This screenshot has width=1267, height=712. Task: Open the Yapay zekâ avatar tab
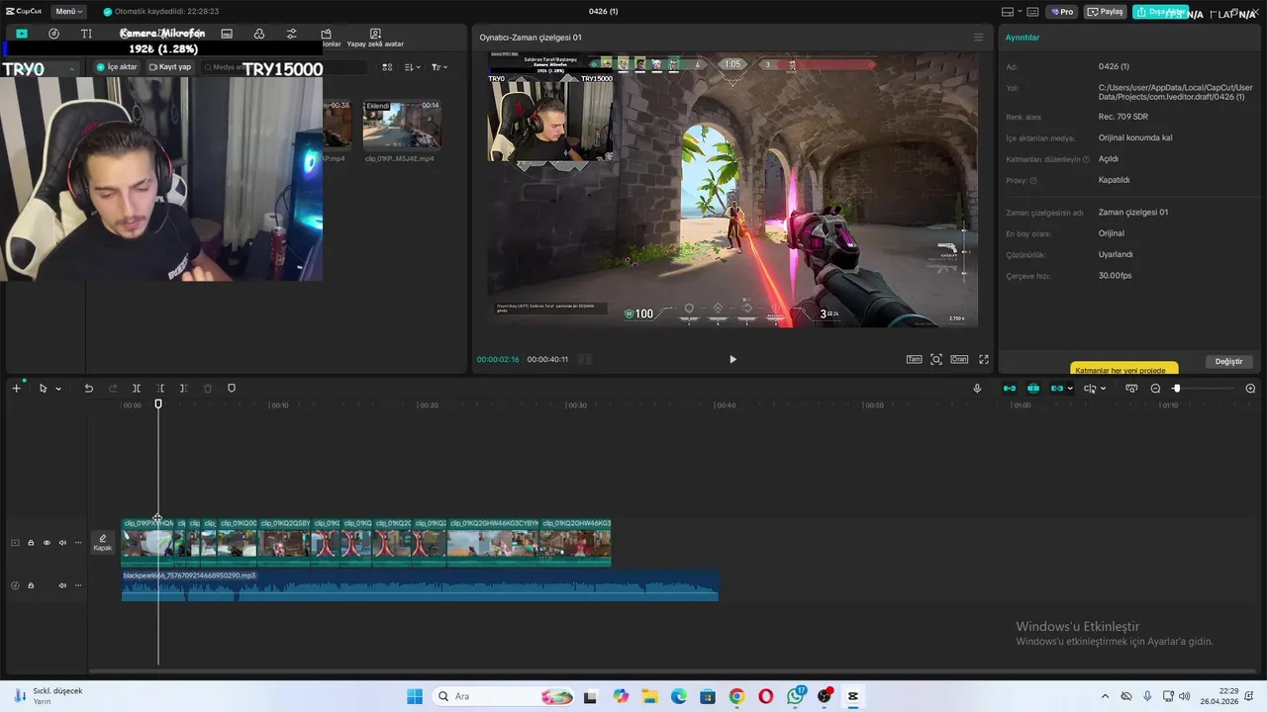pos(375,39)
